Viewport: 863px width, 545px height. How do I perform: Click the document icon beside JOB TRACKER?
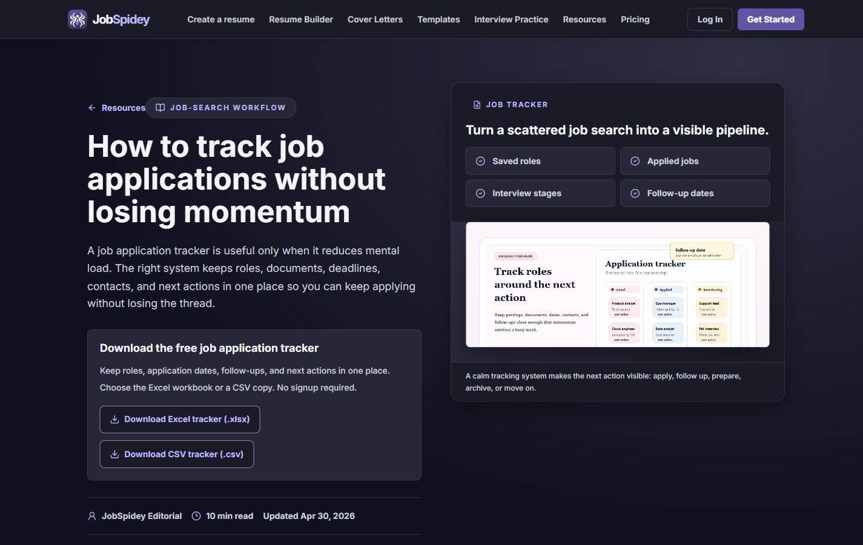coord(477,105)
